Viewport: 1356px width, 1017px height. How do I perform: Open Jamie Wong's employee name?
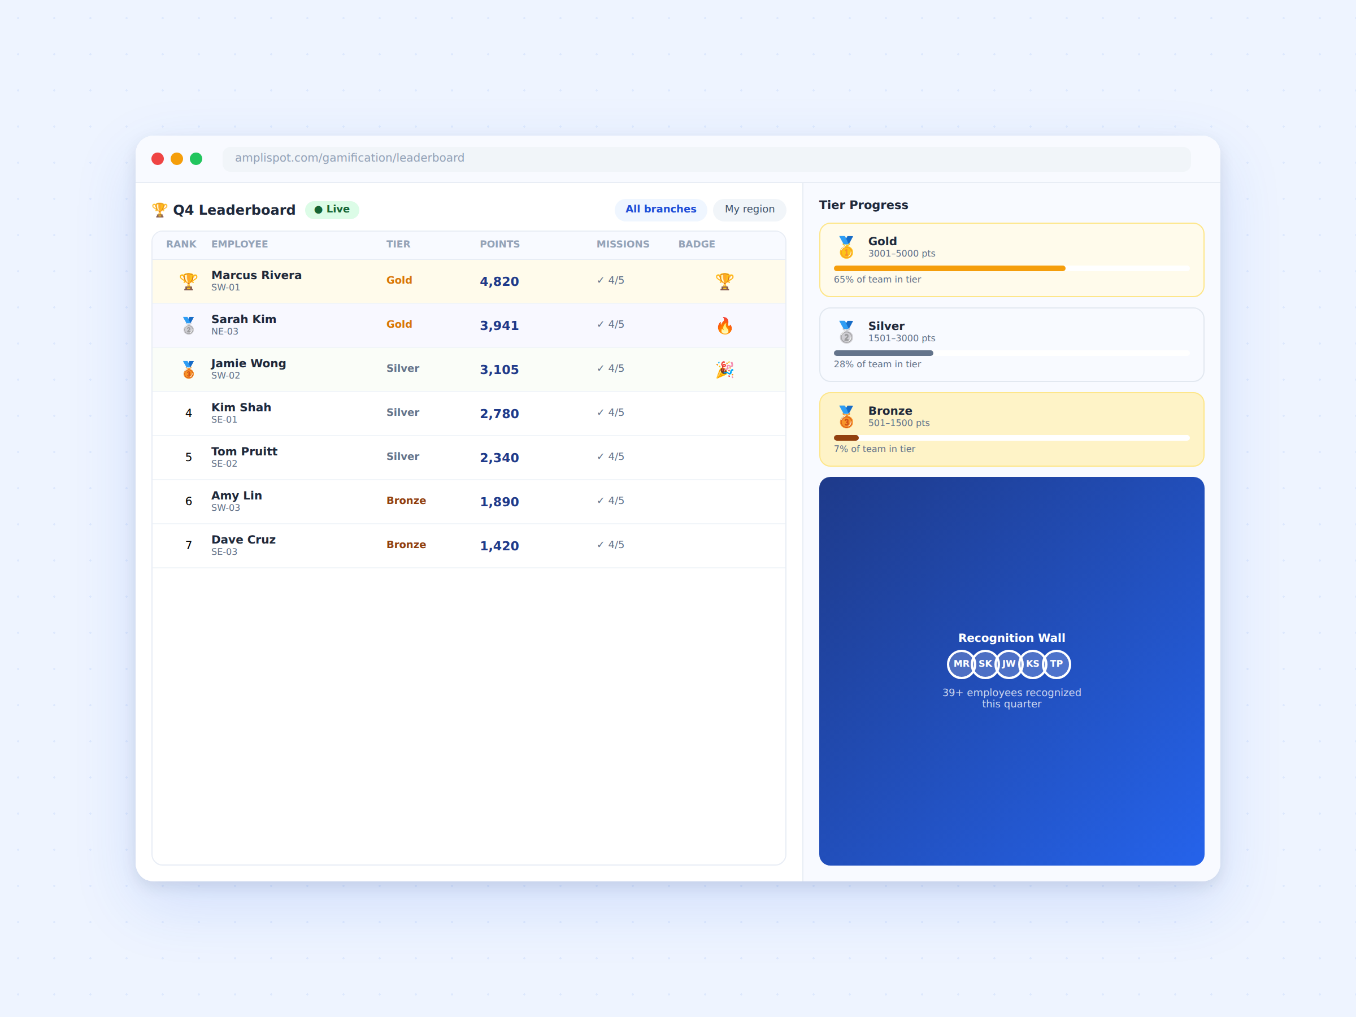(x=248, y=363)
